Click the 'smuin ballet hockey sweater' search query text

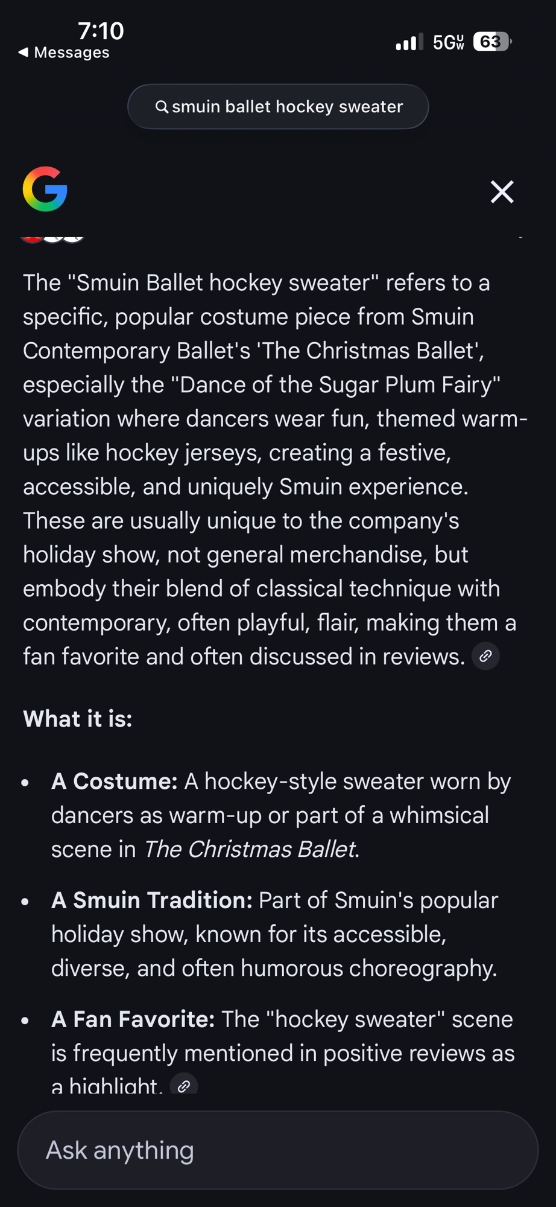[287, 107]
